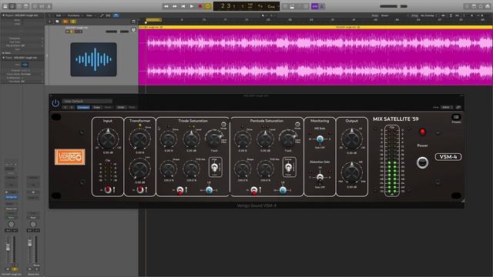
Task: Open the Drag No Overlap dropdown
Action: point(428,15)
